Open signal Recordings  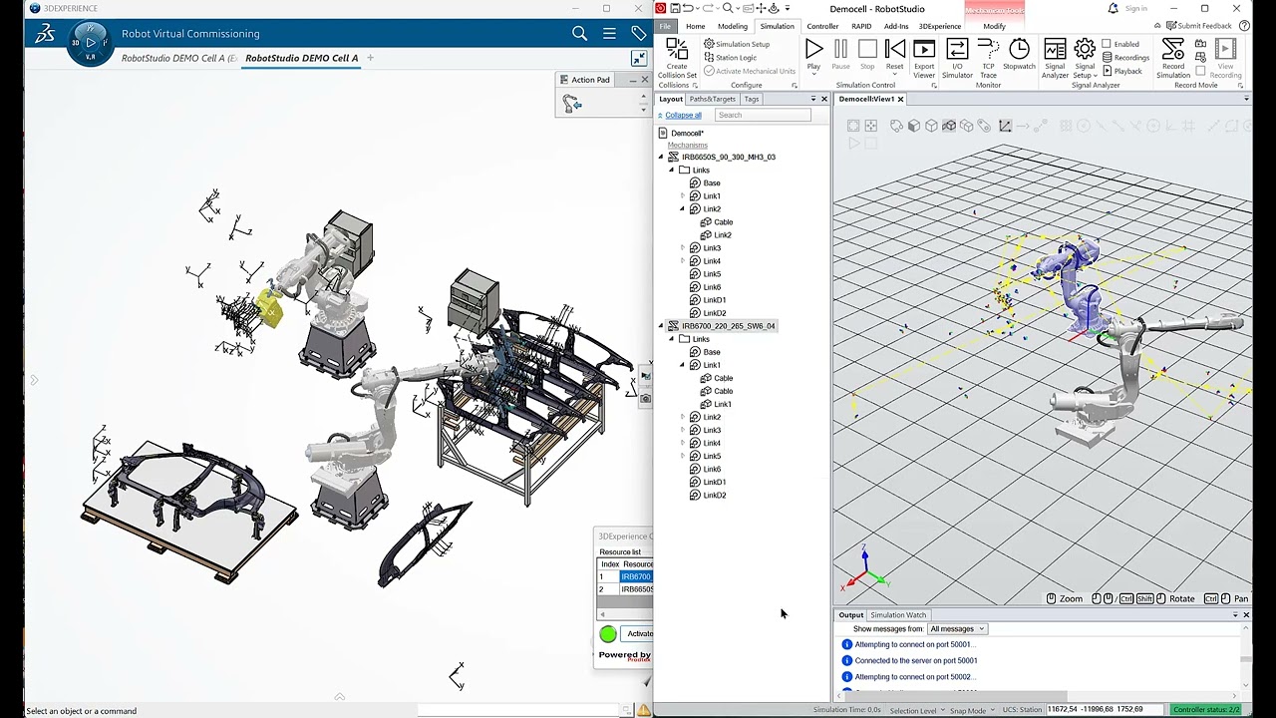pyautogui.click(x=1125, y=58)
